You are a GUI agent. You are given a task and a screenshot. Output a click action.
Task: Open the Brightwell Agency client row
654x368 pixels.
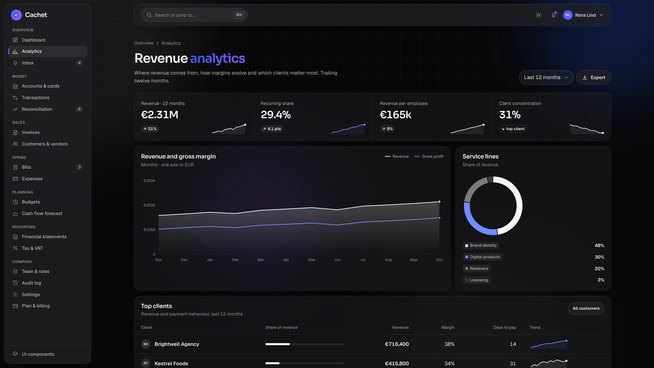tap(373, 344)
